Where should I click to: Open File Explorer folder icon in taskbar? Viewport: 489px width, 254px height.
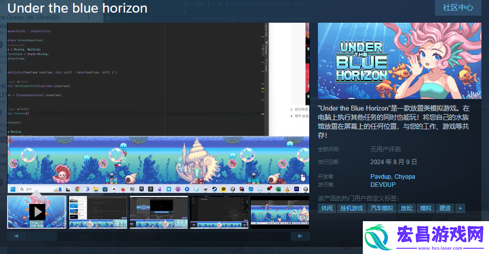tap(96, 189)
